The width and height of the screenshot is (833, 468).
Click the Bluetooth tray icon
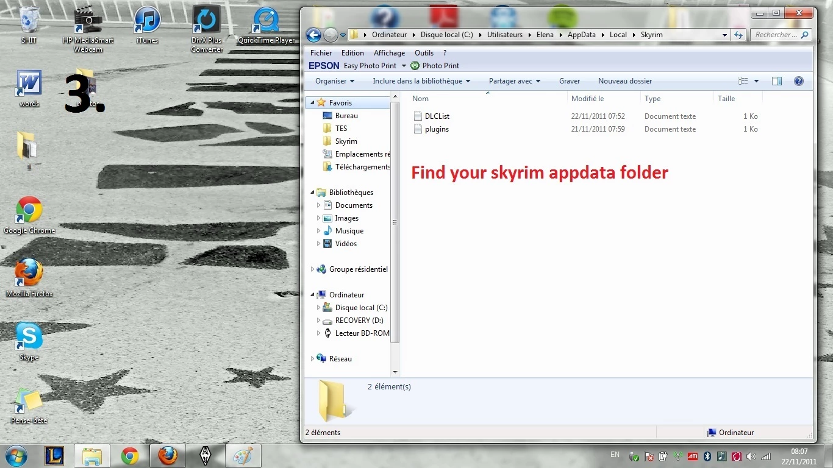[x=707, y=456]
